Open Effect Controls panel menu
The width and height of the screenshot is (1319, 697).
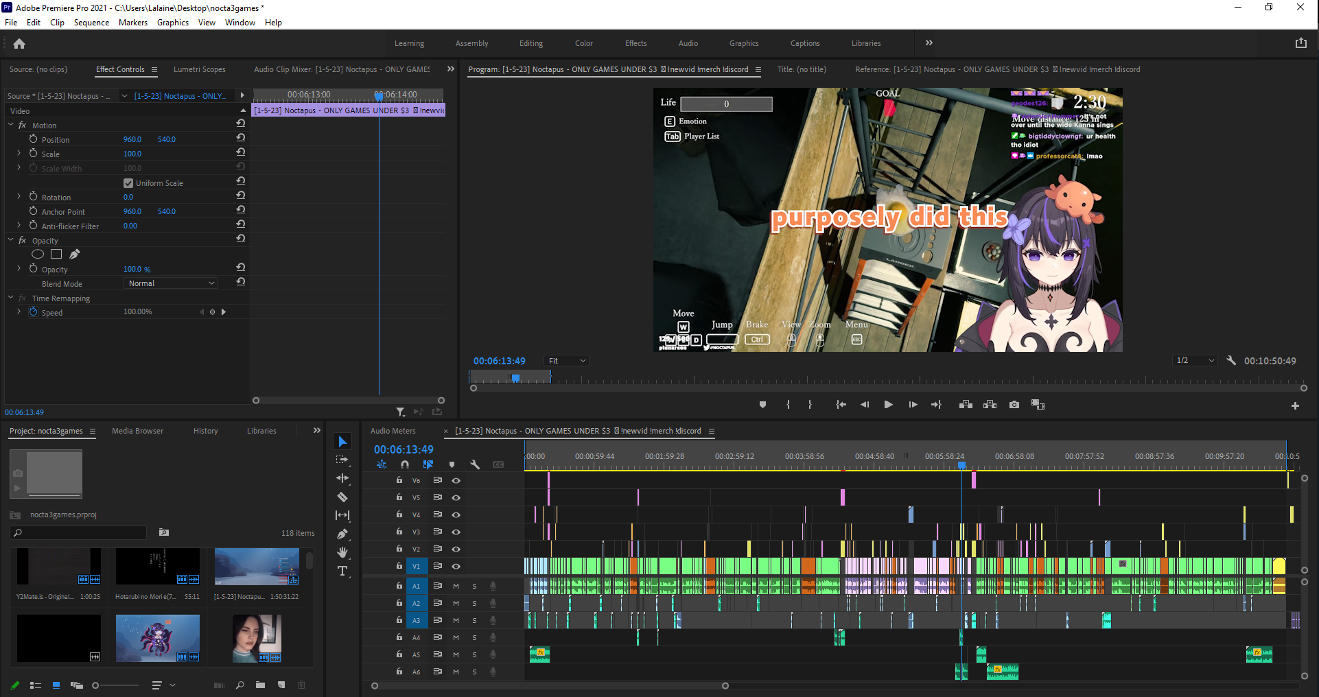(154, 69)
